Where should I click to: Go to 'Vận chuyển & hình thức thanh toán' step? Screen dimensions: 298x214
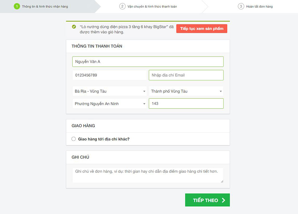(152, 6)
